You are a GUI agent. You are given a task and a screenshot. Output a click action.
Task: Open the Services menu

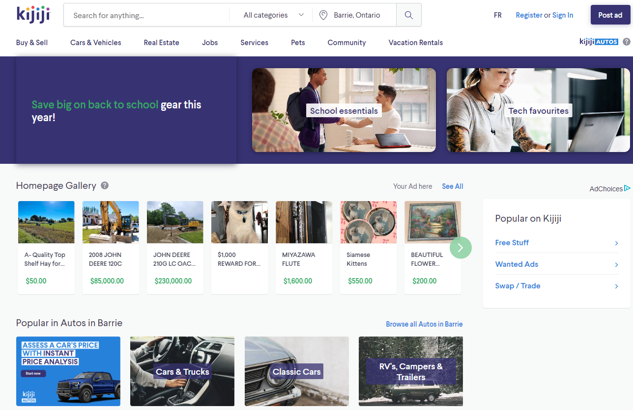coord(255,43)
